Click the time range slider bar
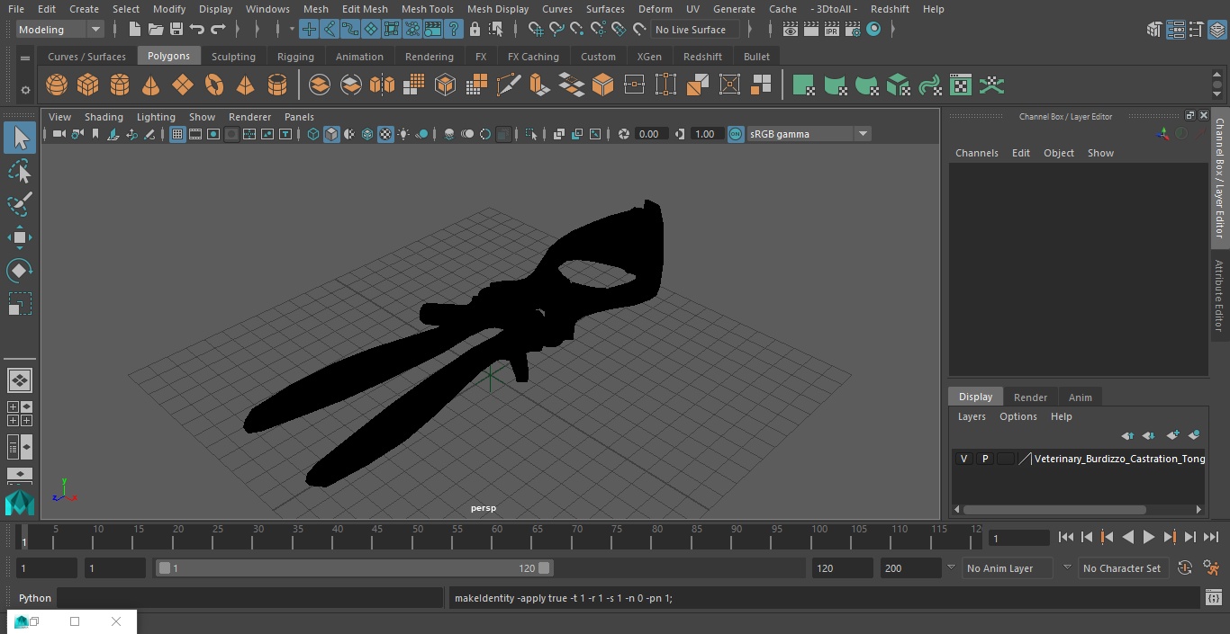Image resolution: width=1230 pixels, height=634 pixels. pos(354,568)
